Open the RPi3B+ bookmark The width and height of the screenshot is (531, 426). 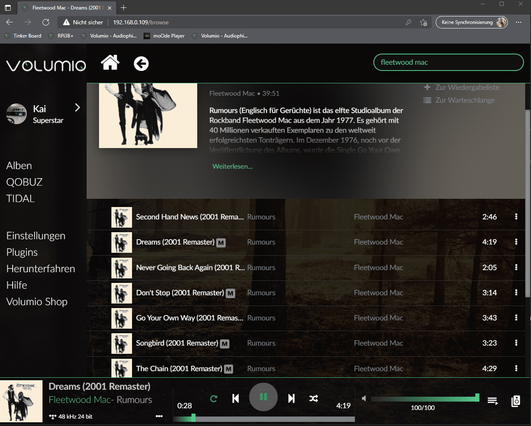(x=61, y=36)
